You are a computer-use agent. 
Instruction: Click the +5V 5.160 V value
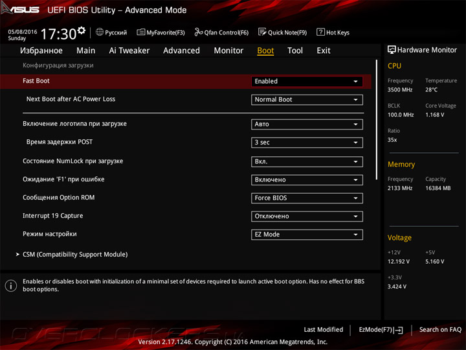point(435,262)
